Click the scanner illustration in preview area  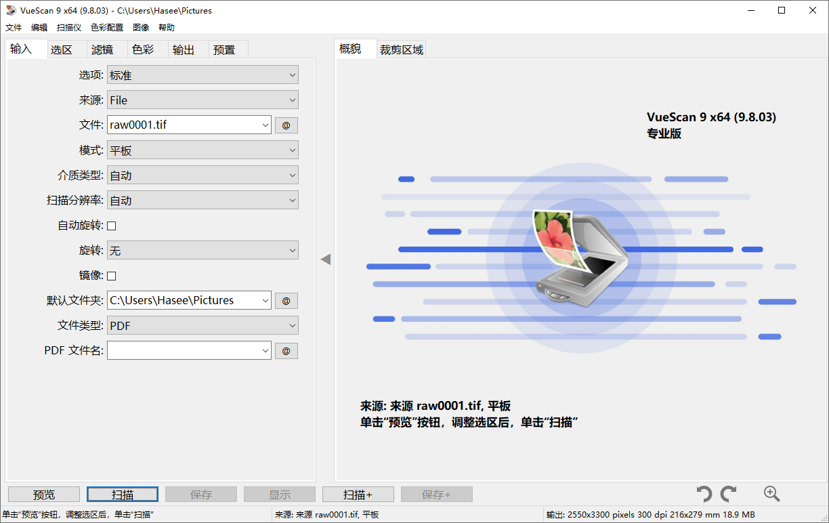point(580,257)
